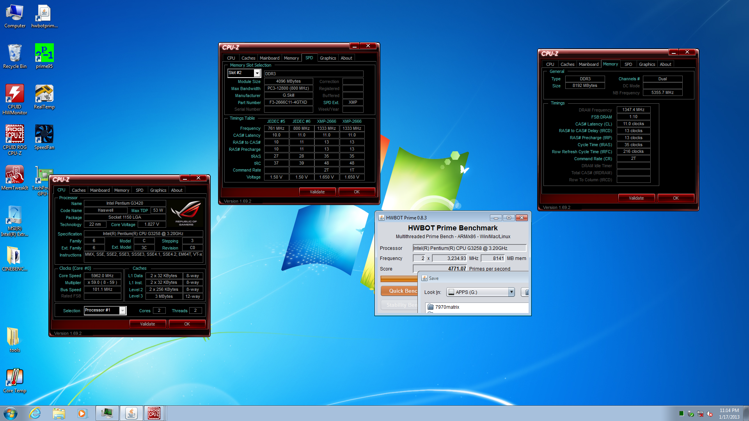This screenshot has width=749, height=421.
Task: Select CPU tab in CPU-Z SPD window
Action: click(x=231, y=58)
